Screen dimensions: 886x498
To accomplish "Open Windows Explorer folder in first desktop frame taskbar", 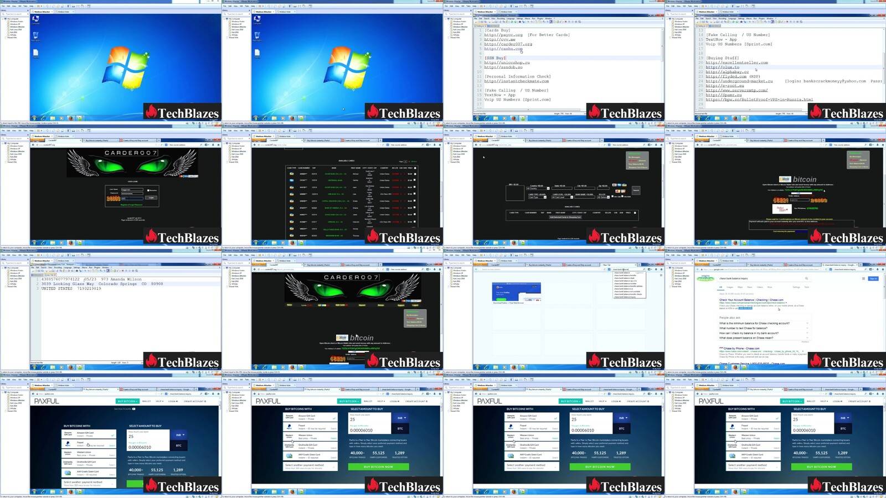I will click(x=53, y=118).
